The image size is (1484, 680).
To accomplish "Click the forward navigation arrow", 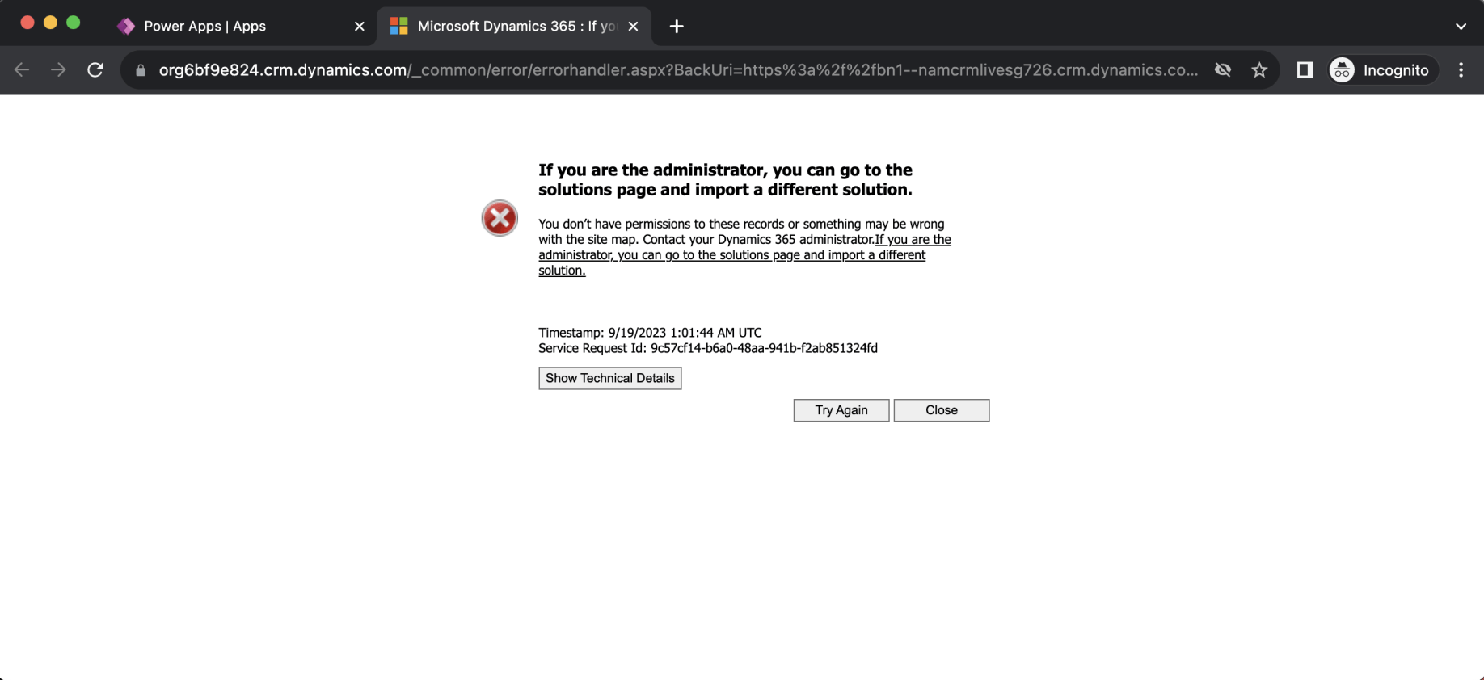I will coord(58,70).
